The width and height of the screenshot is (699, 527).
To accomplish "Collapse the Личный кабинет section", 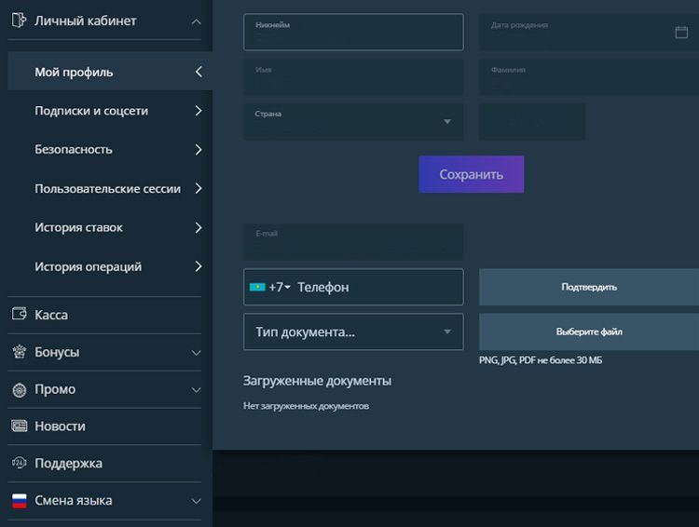I will click(x=195, y=20).
